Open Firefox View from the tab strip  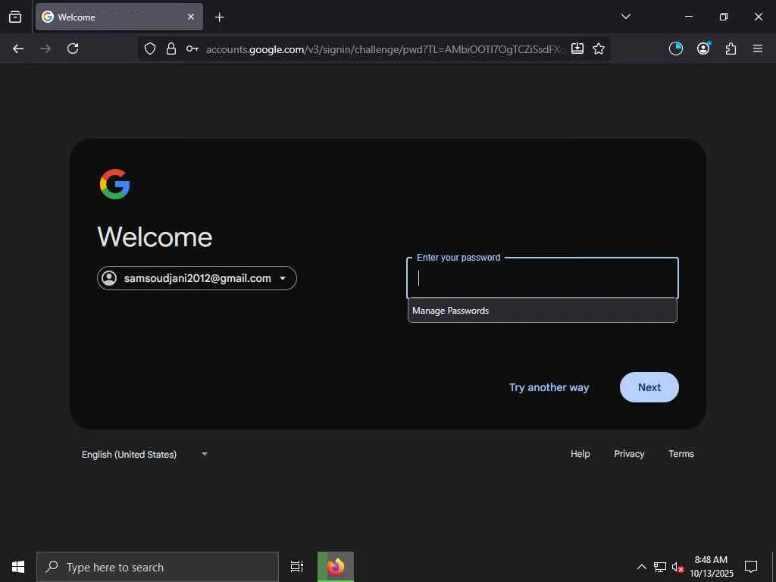(15, 17)
